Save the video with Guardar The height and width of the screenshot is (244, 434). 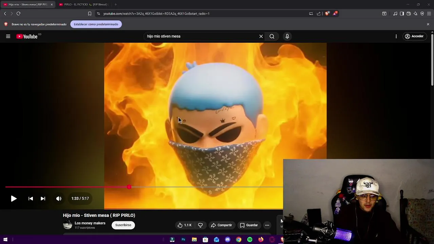click(249, 225)
